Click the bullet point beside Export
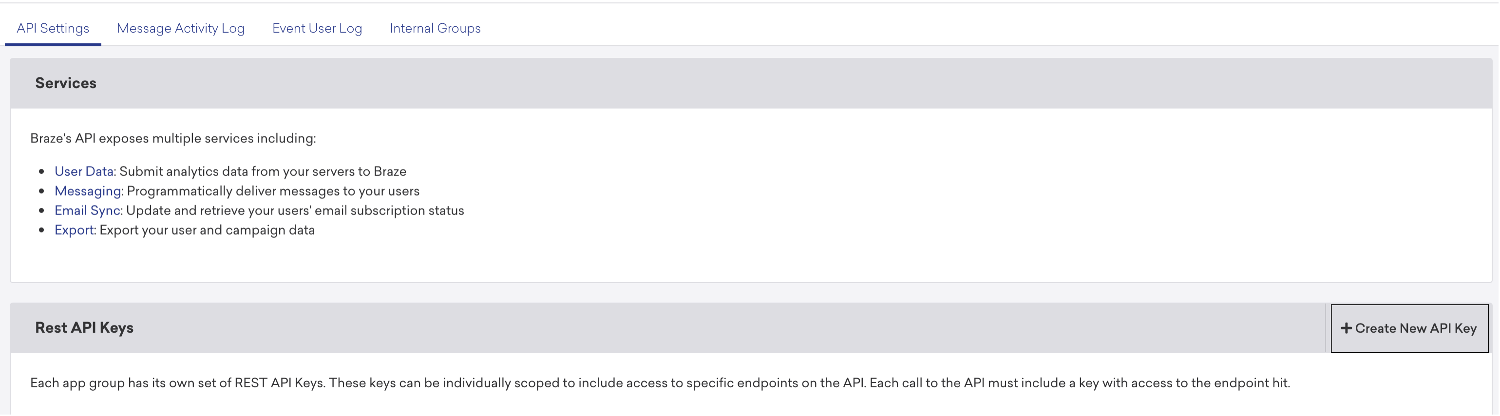This screenshot has width=1500, height=416. pyautogui.click(x=41, y=231)
